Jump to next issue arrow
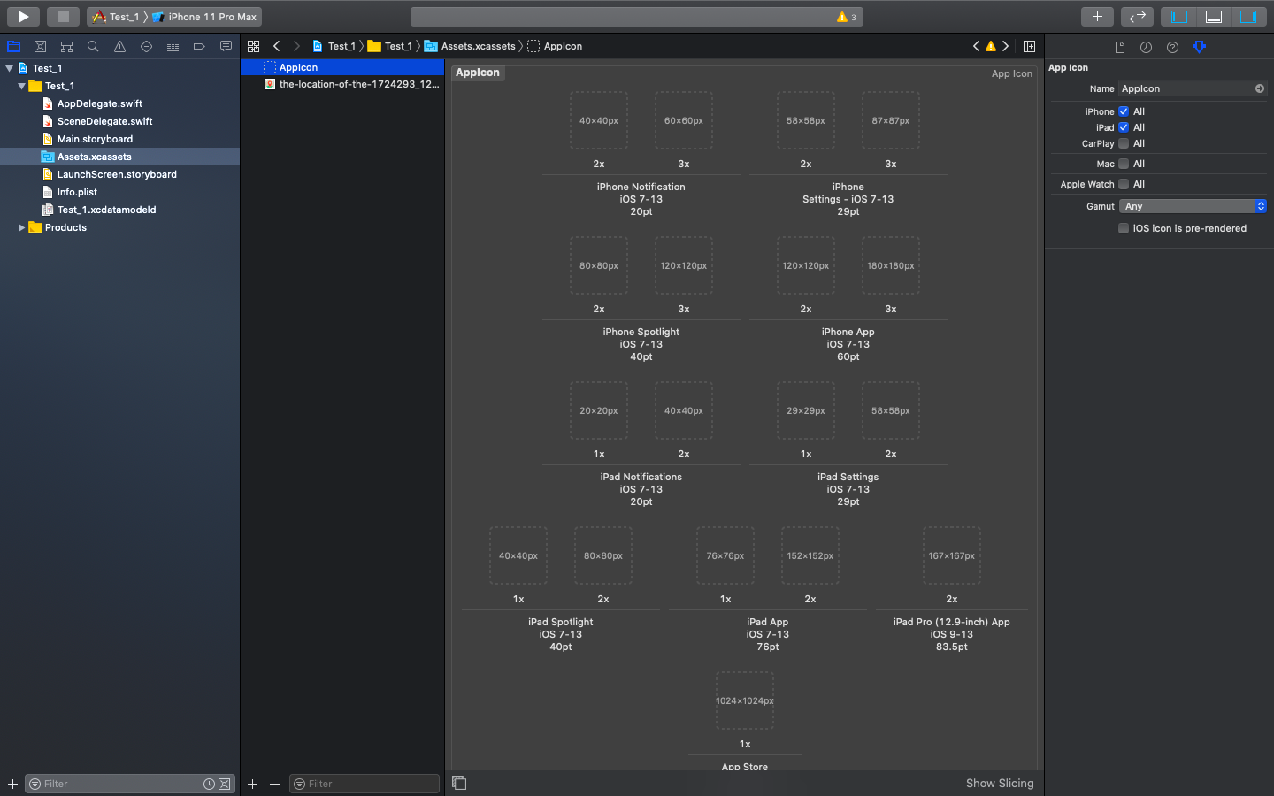Screen dimensions: 1274x796 pyautogui.click(x=1005, y=46)
